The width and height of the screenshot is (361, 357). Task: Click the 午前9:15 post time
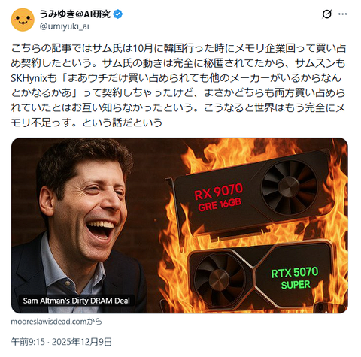tap(28, 342)
